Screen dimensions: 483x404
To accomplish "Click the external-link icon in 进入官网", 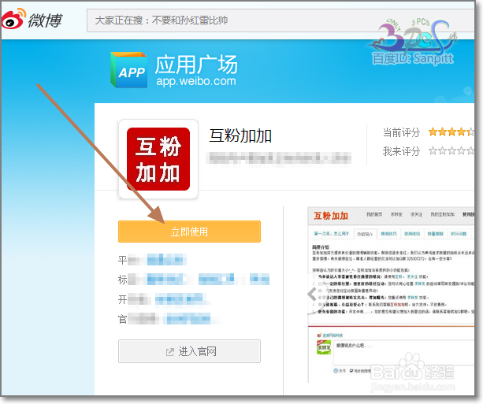I will click(169, 352).
